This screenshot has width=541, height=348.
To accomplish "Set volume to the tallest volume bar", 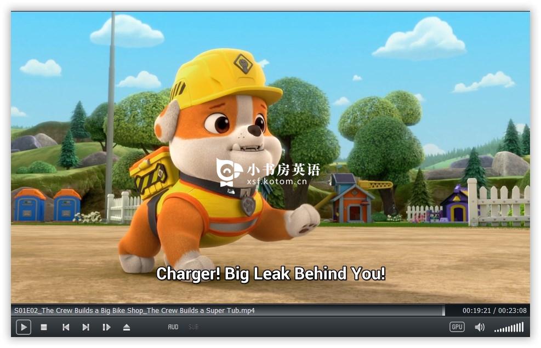I will coord(523,327).
